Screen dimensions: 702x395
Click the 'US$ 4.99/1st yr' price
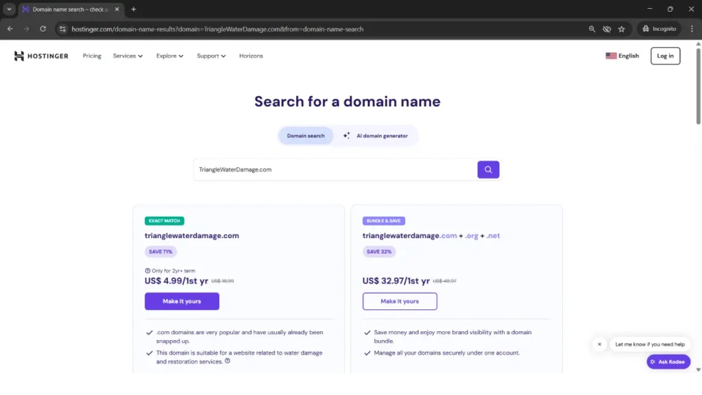(x=176, y=280)
